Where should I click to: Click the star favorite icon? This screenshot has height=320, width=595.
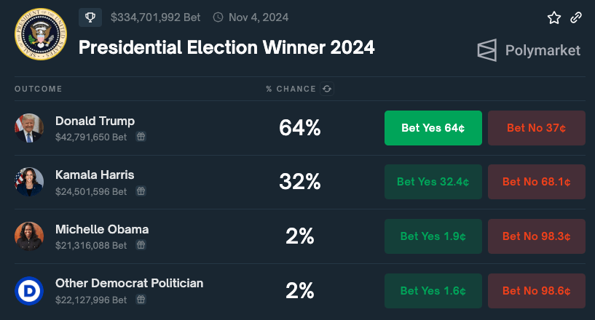coord(554,17)
